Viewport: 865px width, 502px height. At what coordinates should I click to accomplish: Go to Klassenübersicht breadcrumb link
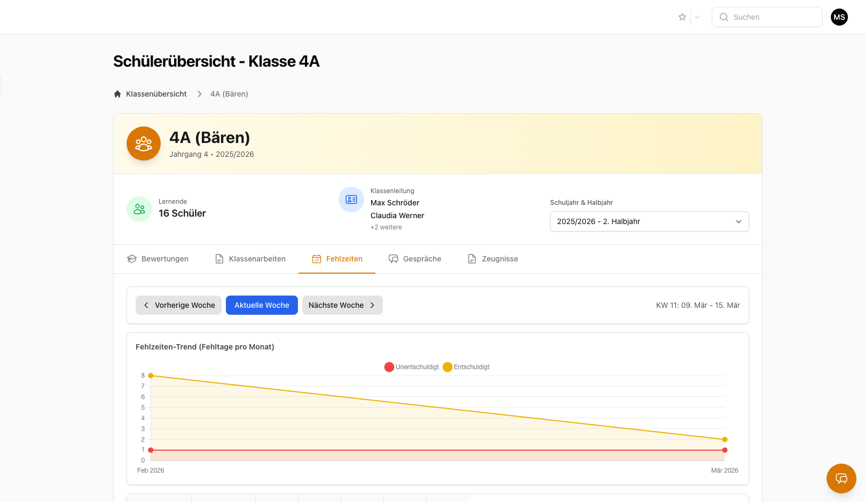[x=156, y=94]
